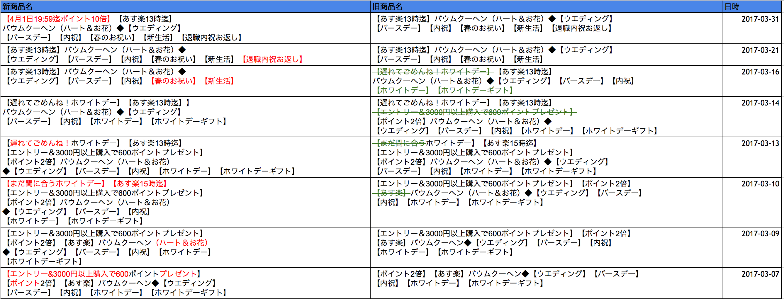Select the date 2017-03-21
The image size is (784, 299).
(x=759, y=49)
